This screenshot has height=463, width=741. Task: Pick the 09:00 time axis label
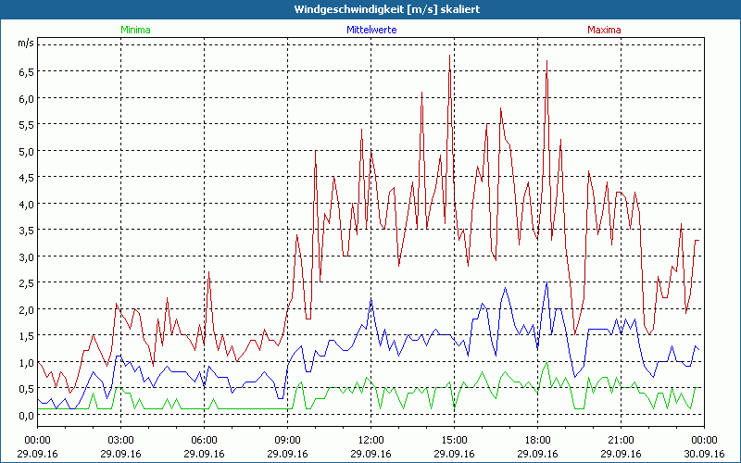288,440
